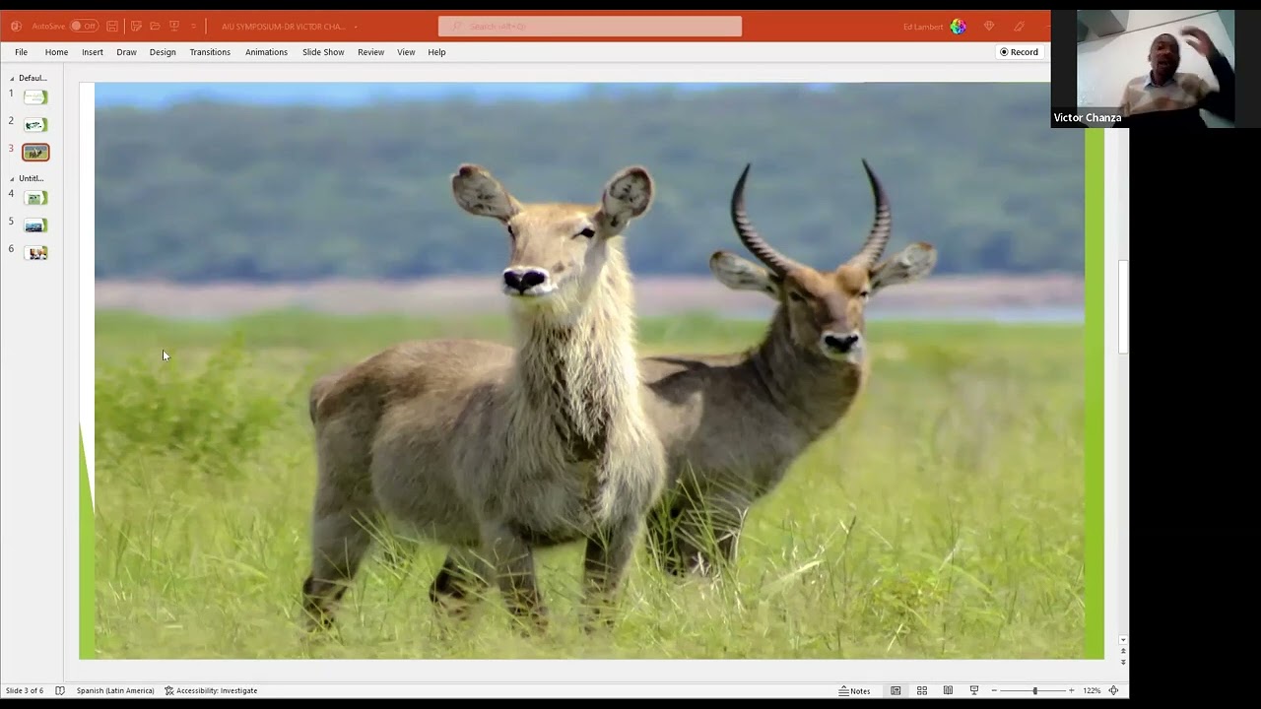Select slide 5 thumbnail

click(x=35, y=226)
